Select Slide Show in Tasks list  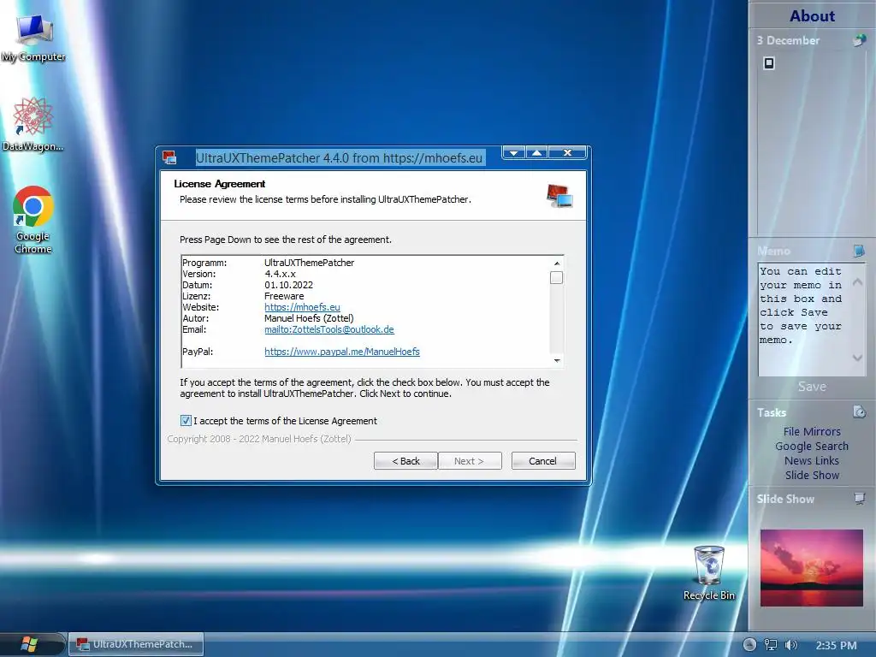812,475
